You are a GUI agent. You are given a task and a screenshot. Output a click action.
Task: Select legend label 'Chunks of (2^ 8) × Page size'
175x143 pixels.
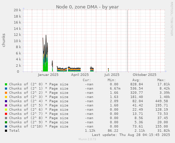point(39,118)
